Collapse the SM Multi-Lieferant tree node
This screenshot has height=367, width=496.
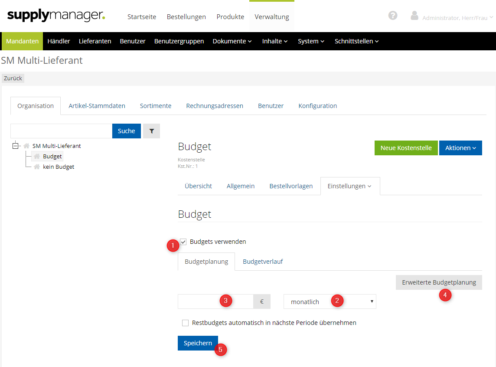coord(16,146)
